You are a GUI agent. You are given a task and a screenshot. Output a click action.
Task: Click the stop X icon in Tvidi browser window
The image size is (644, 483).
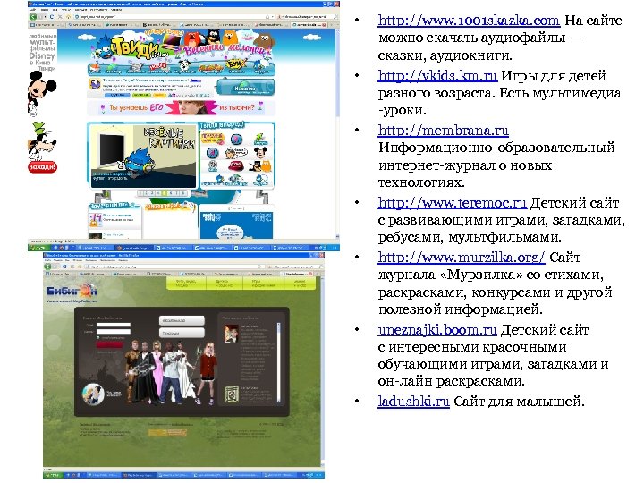(60, 17)
